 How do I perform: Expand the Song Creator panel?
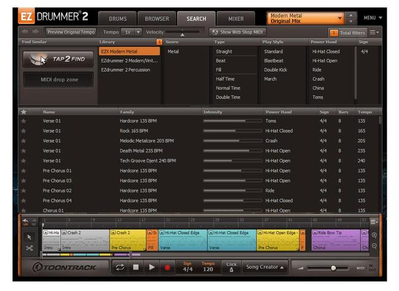pos(265,267)
